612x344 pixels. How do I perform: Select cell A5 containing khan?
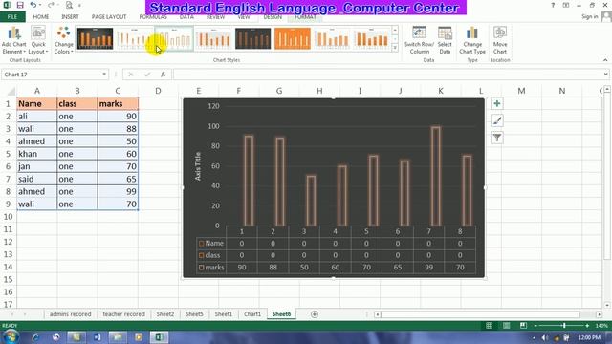36,154
